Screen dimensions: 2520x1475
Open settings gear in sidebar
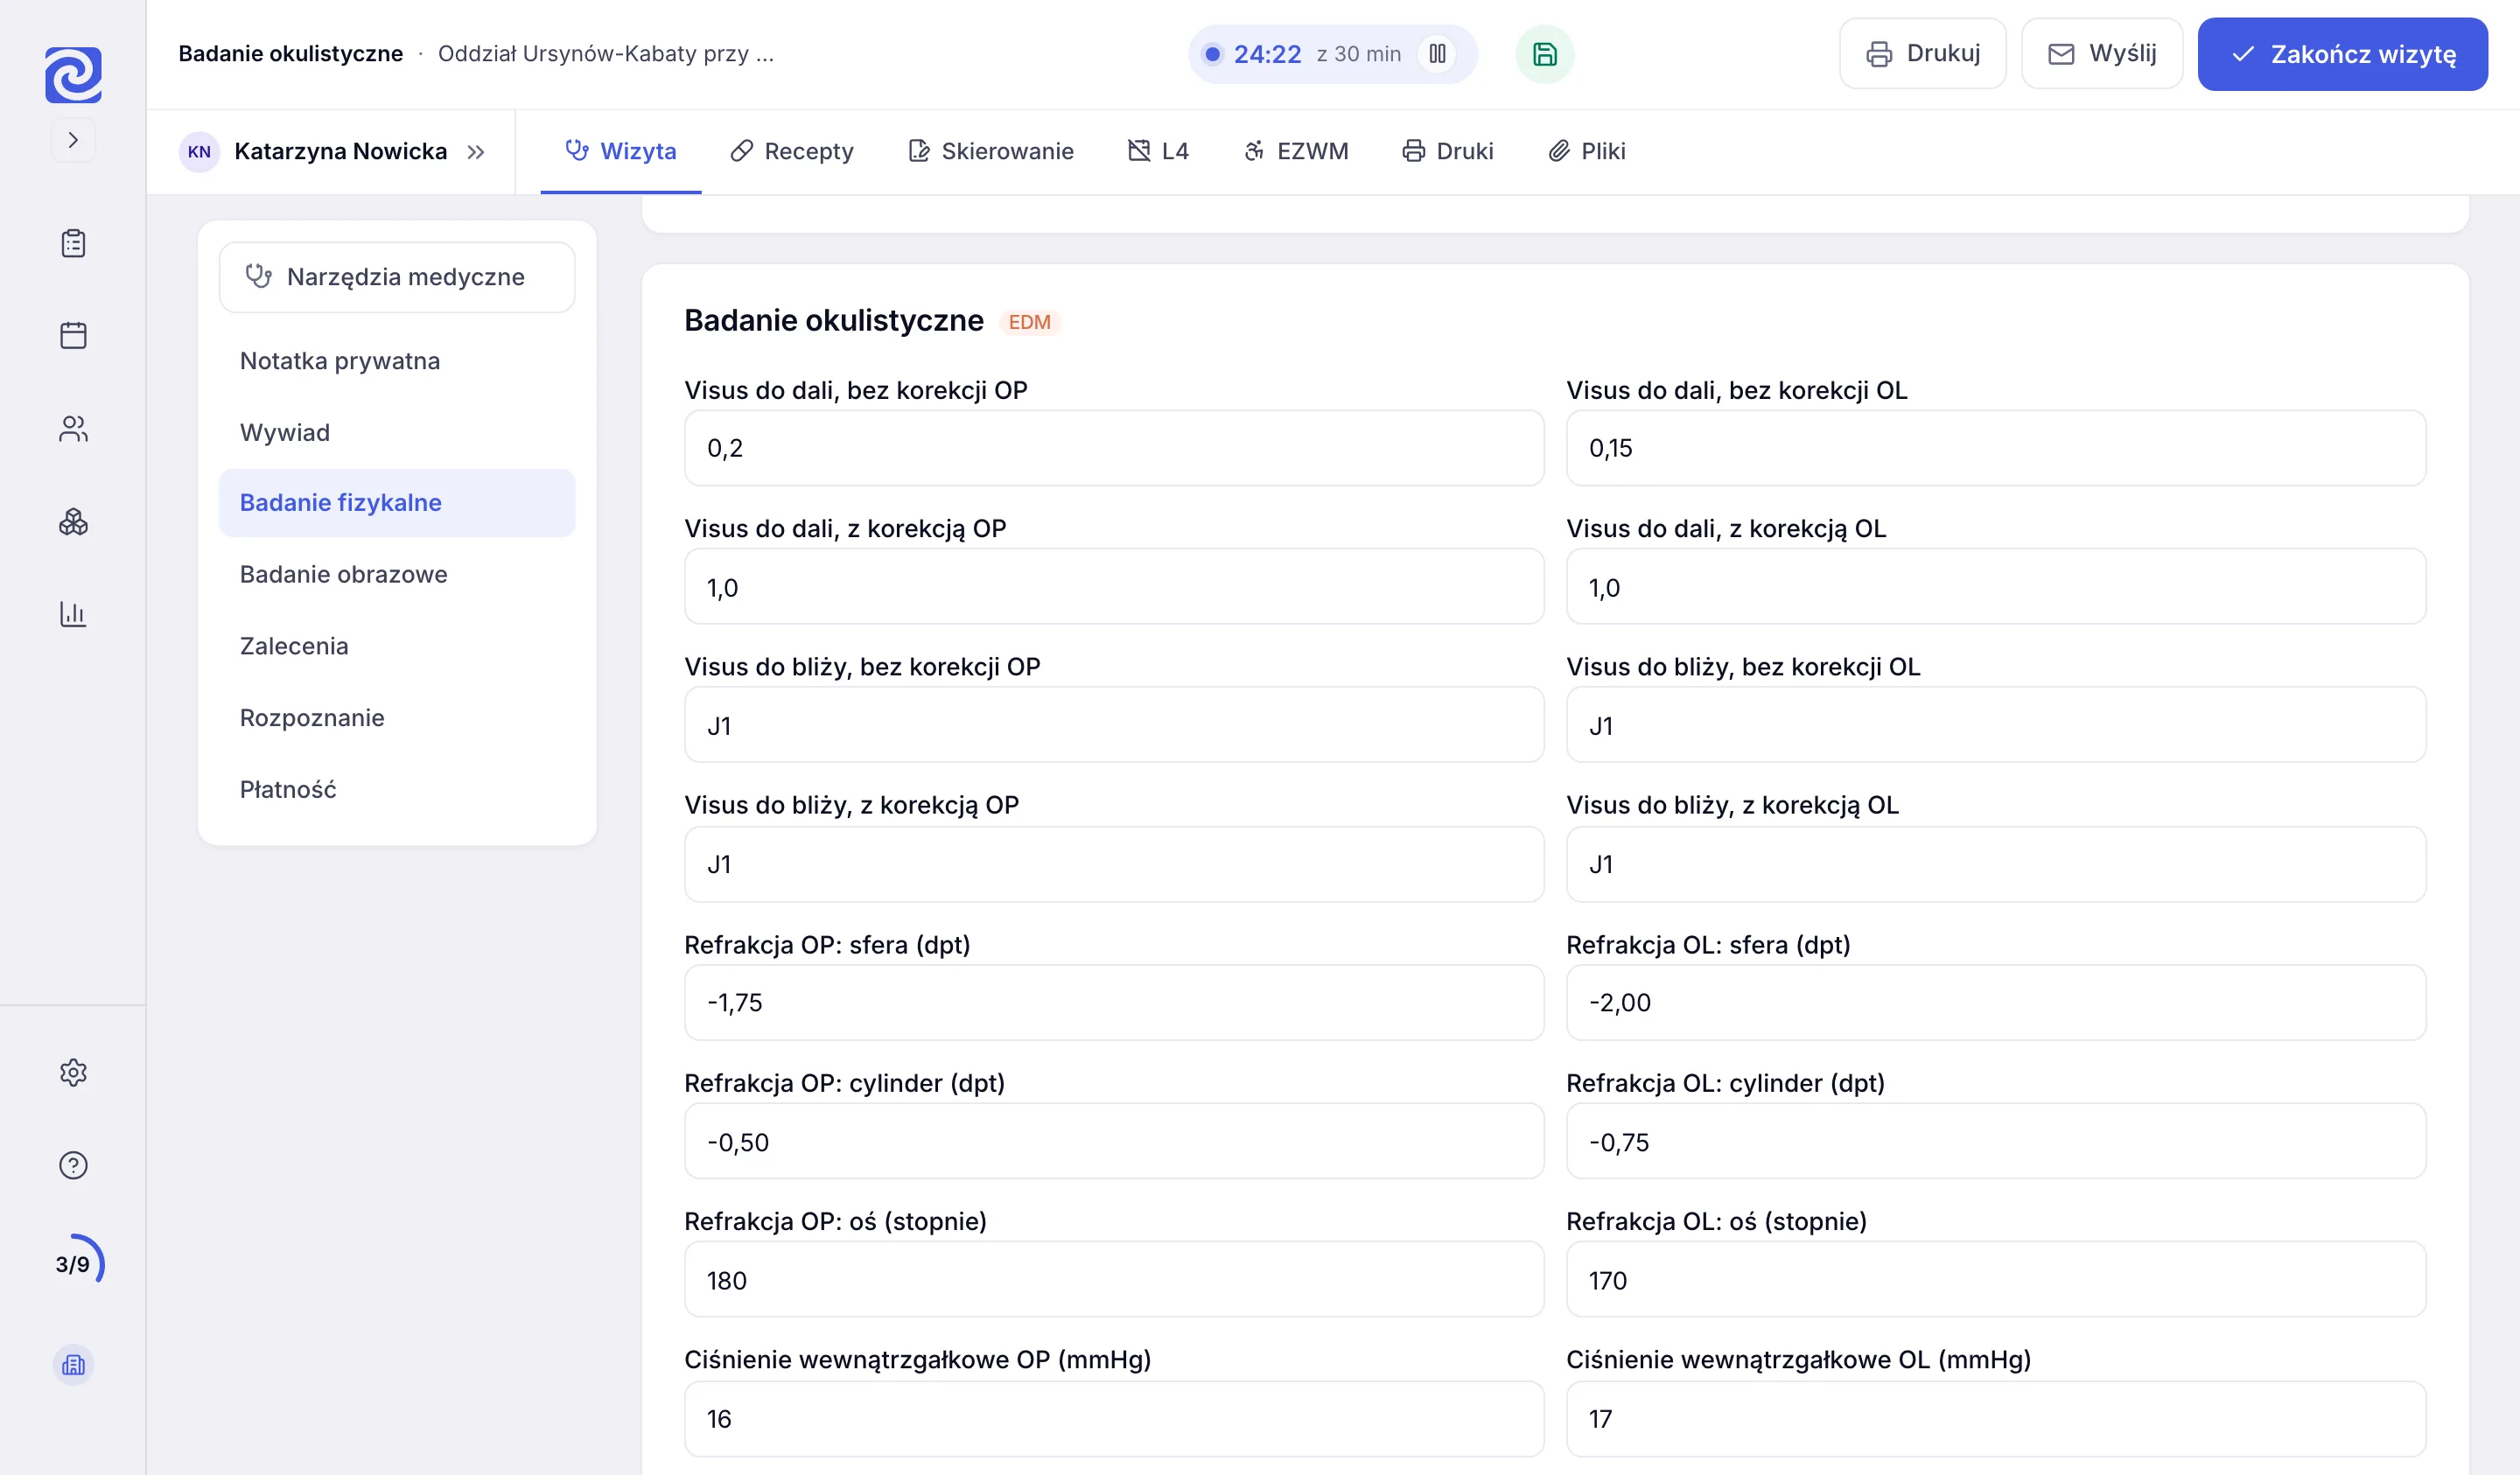tap(73, 1073)
